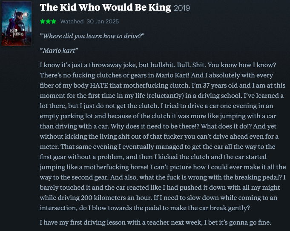Click the KID KING logo on the poster
The width and height of the screenshot is (290, 231).
pos(17,33)
